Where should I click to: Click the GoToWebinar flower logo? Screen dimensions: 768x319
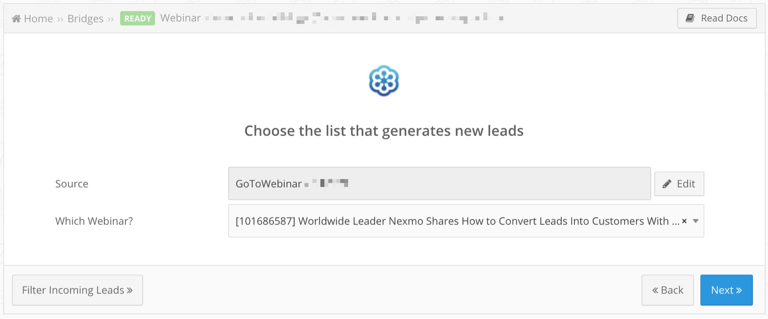click(x=384, y=81)
